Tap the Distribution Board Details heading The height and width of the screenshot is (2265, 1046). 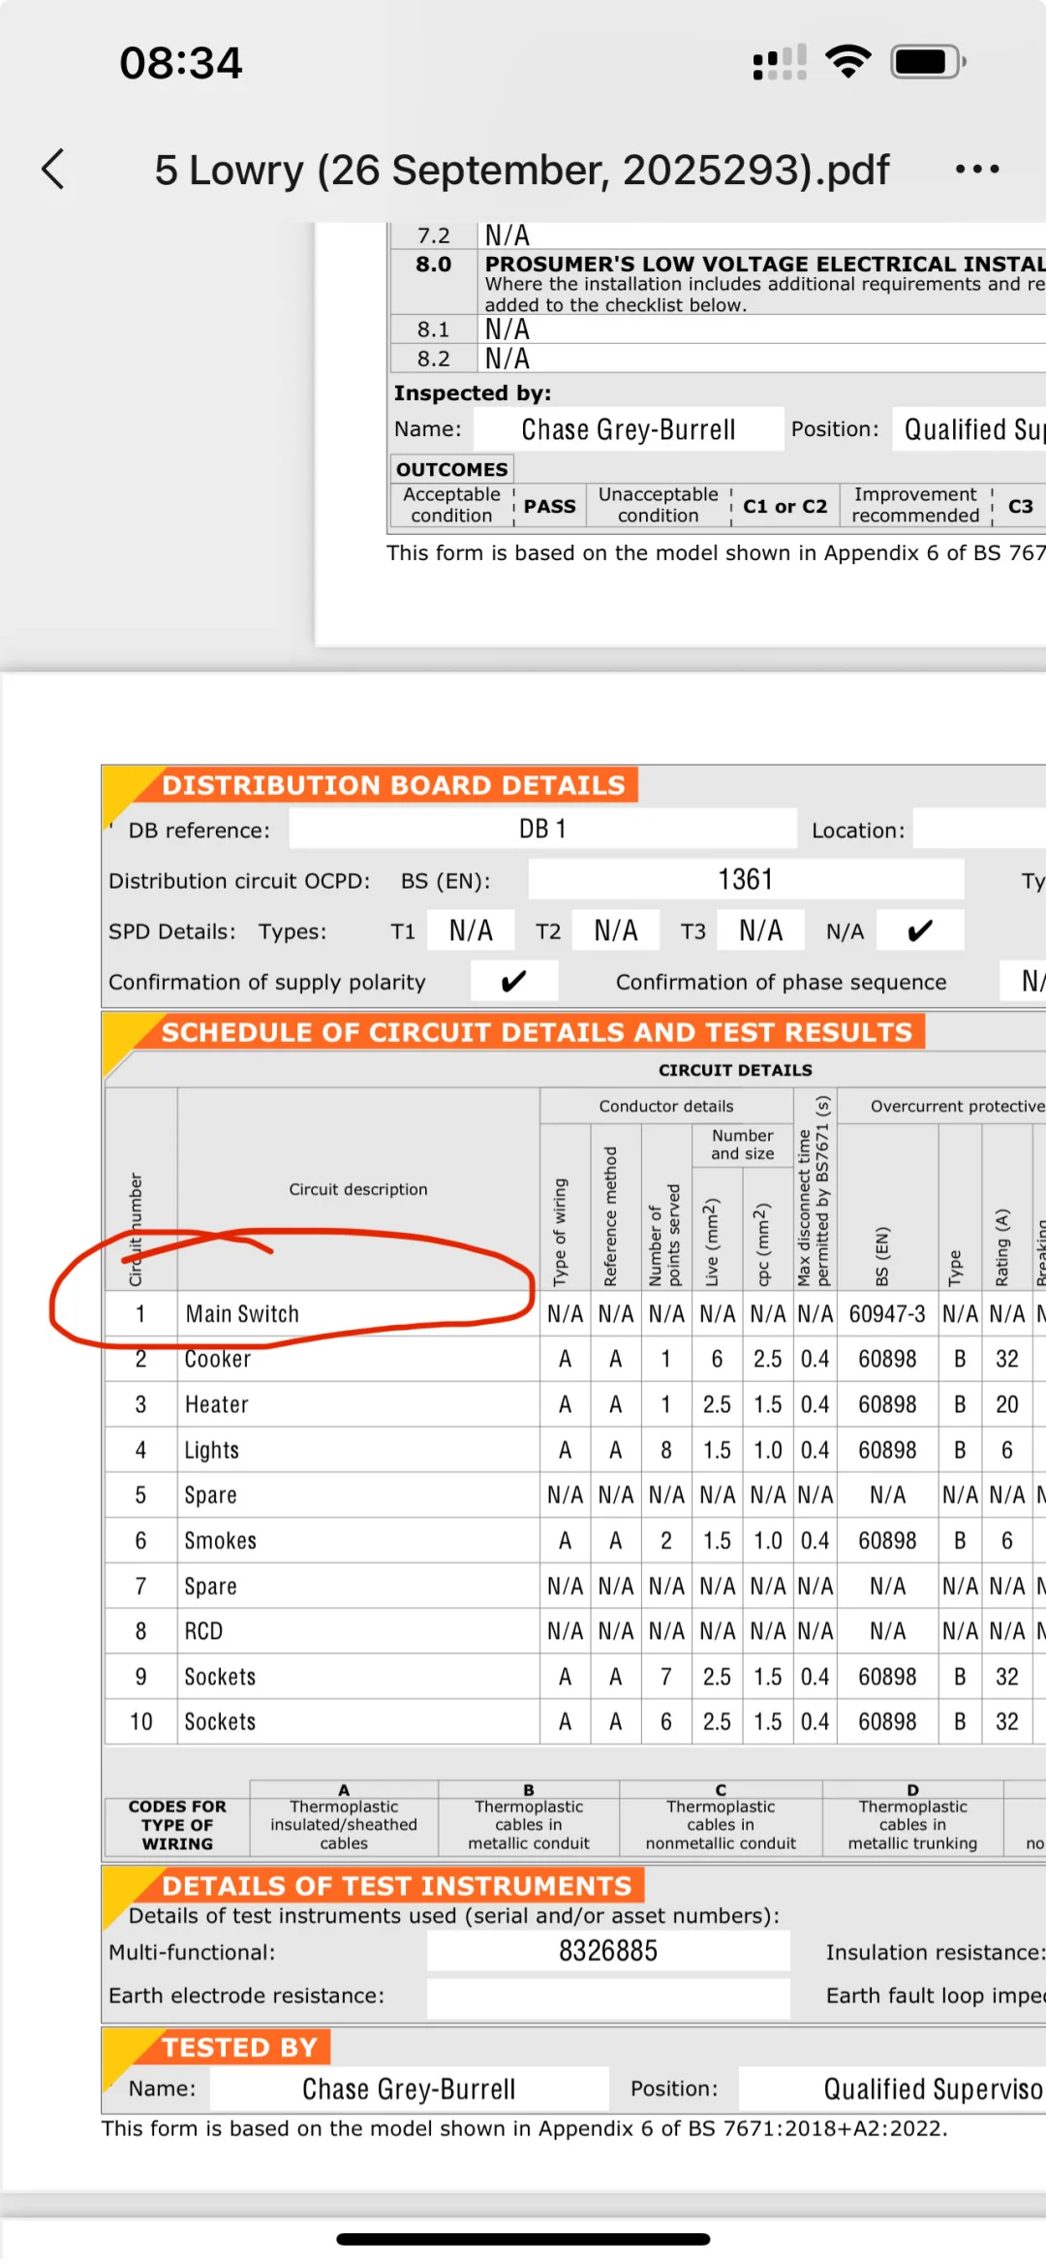tap(394, 785)
